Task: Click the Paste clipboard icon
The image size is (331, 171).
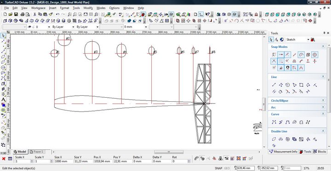Action: click(x=45, y=14)
